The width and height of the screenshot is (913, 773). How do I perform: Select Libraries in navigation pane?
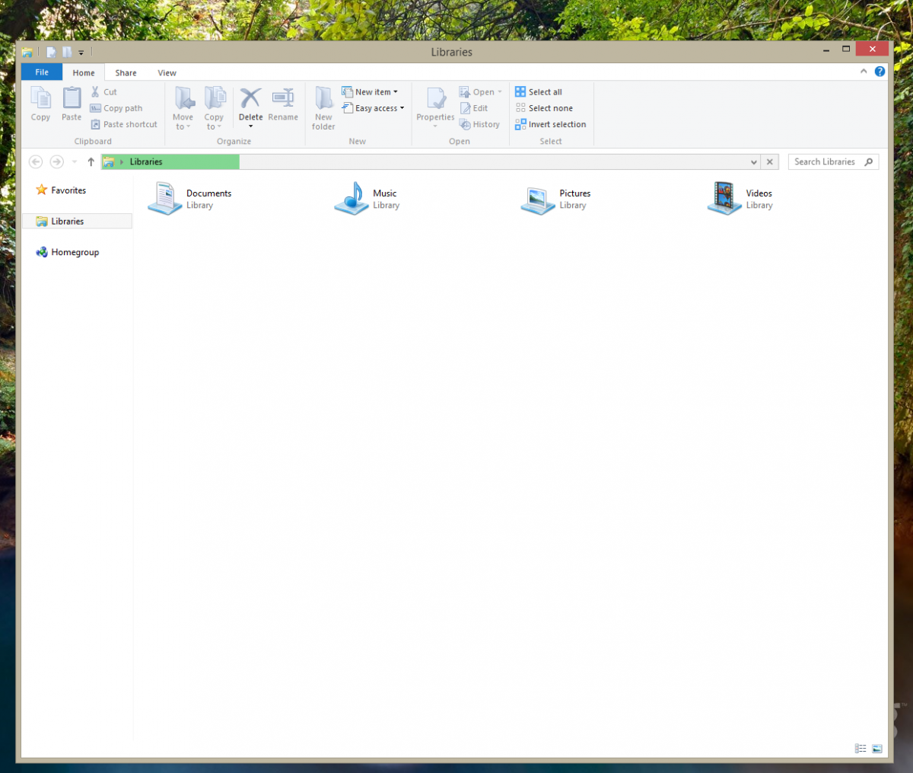77,221
